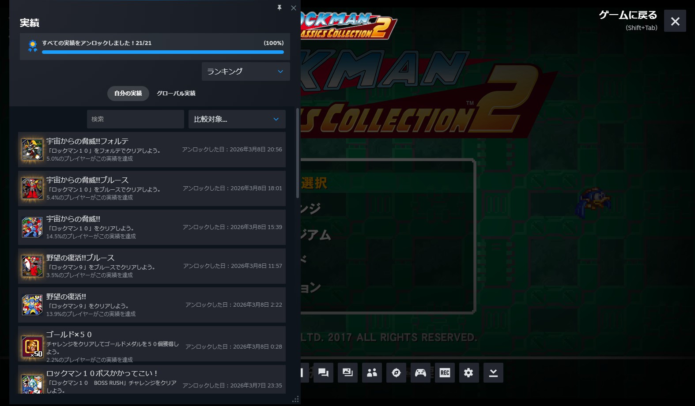
Task: Click the thumbnail of the achievement unlocked 15:39
Action: tap(32, 227)
